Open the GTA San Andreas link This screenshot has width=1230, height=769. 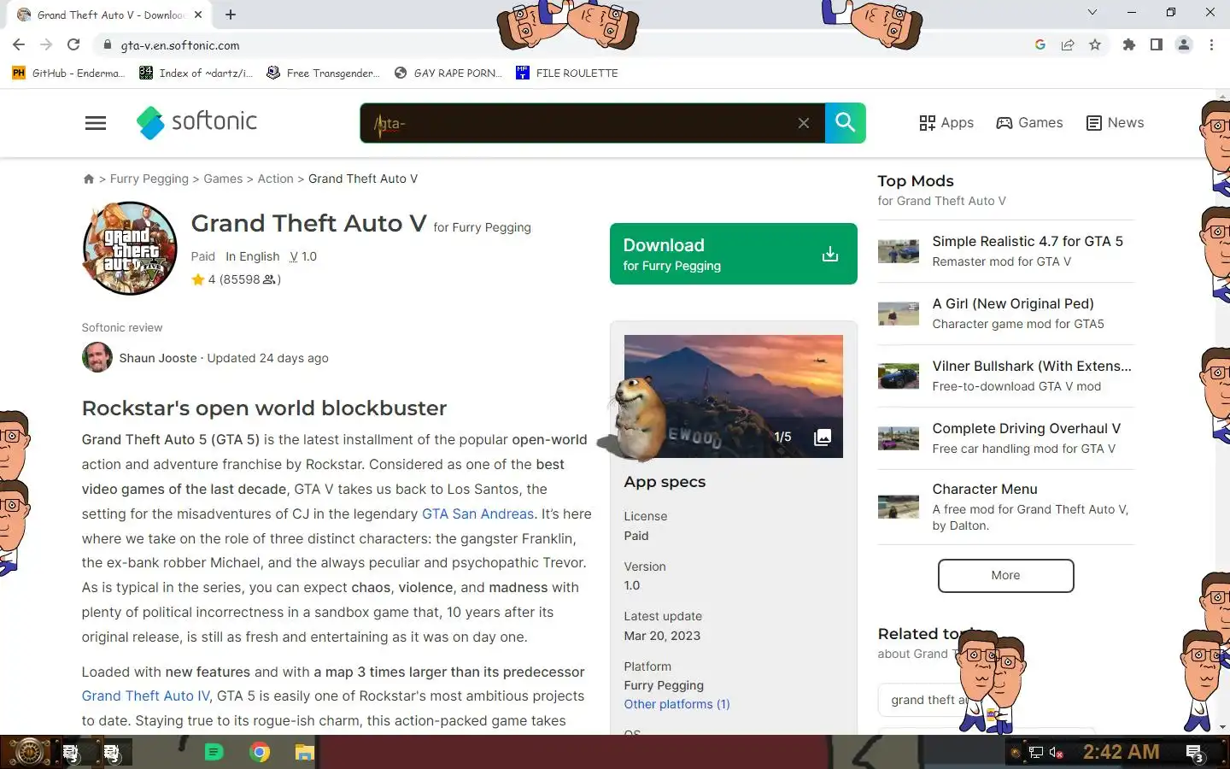point(477,514)
